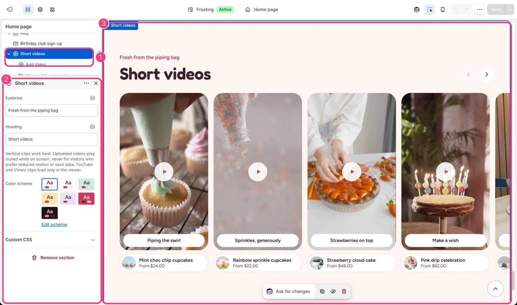Select the yellow color scheme swatch

[50, 199]
